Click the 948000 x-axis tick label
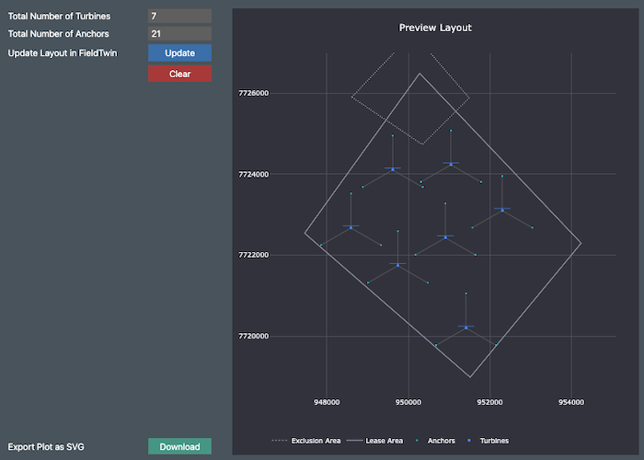This screenshot has width=644, height=460. pyautogui.click(x=327, y=402)
